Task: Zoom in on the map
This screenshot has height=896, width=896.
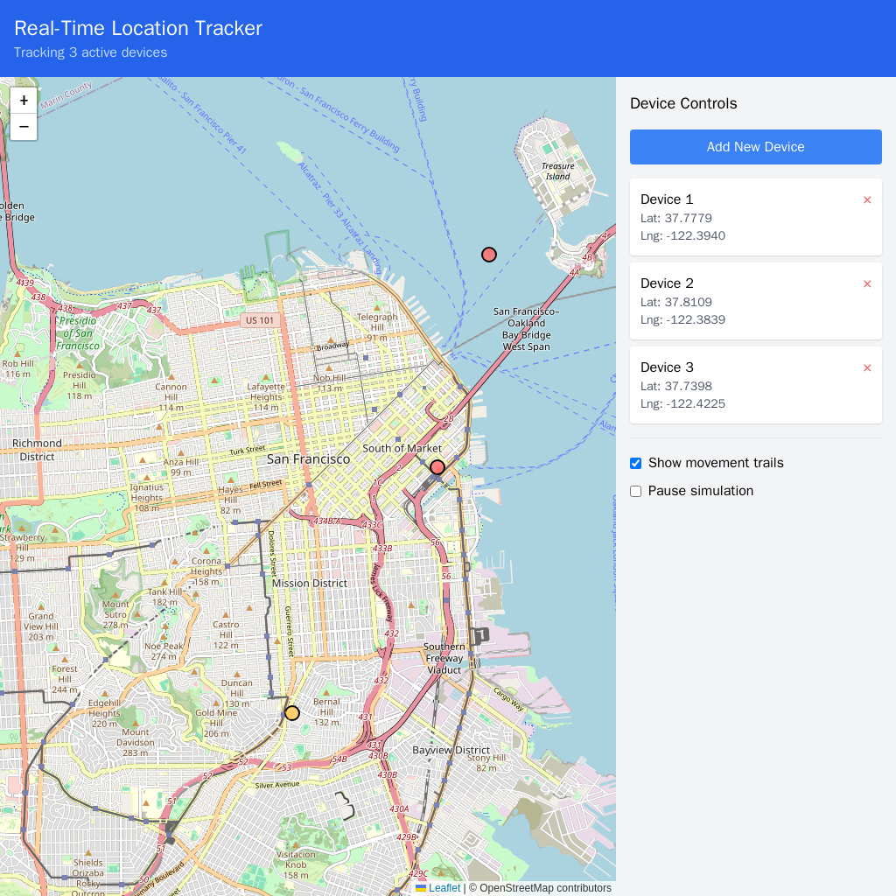Action: 24,100
